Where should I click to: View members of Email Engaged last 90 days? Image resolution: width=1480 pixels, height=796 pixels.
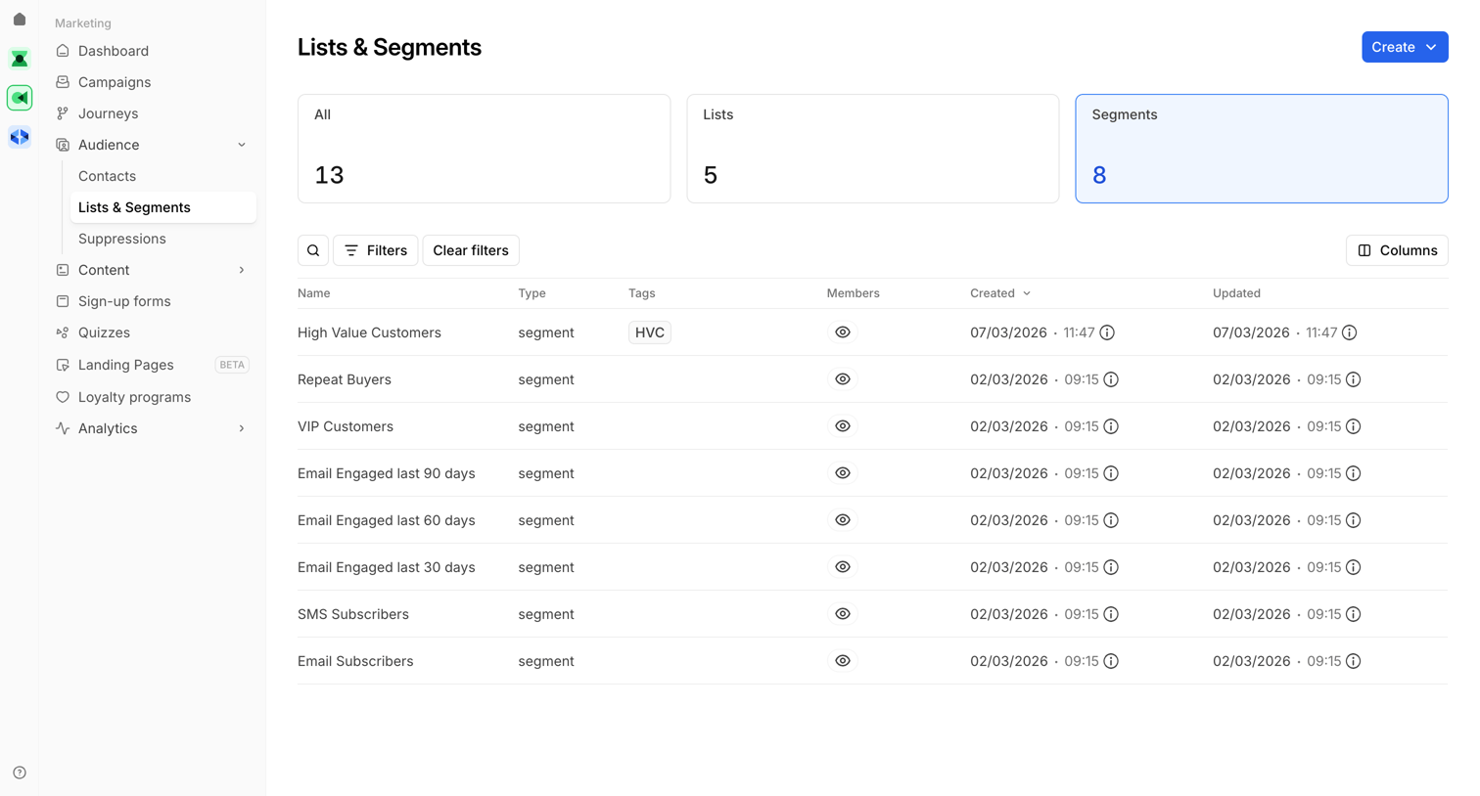843,473
